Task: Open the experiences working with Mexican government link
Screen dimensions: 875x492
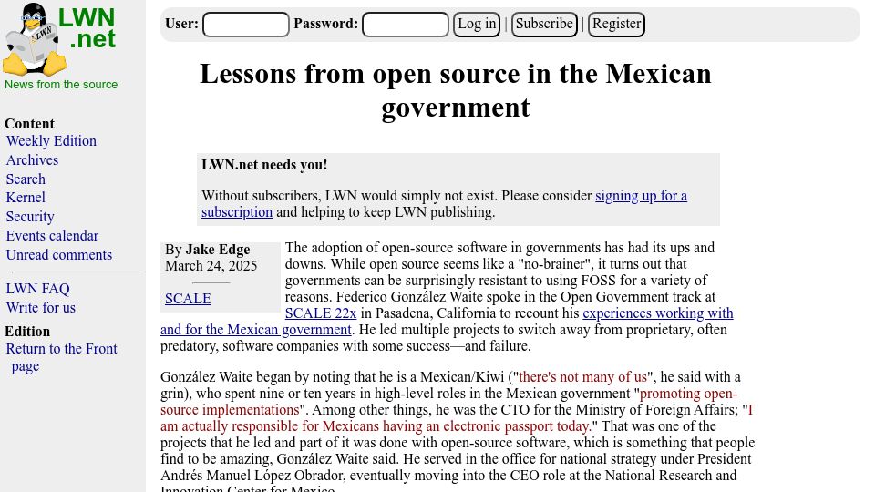Action: [x=658, y=313]
